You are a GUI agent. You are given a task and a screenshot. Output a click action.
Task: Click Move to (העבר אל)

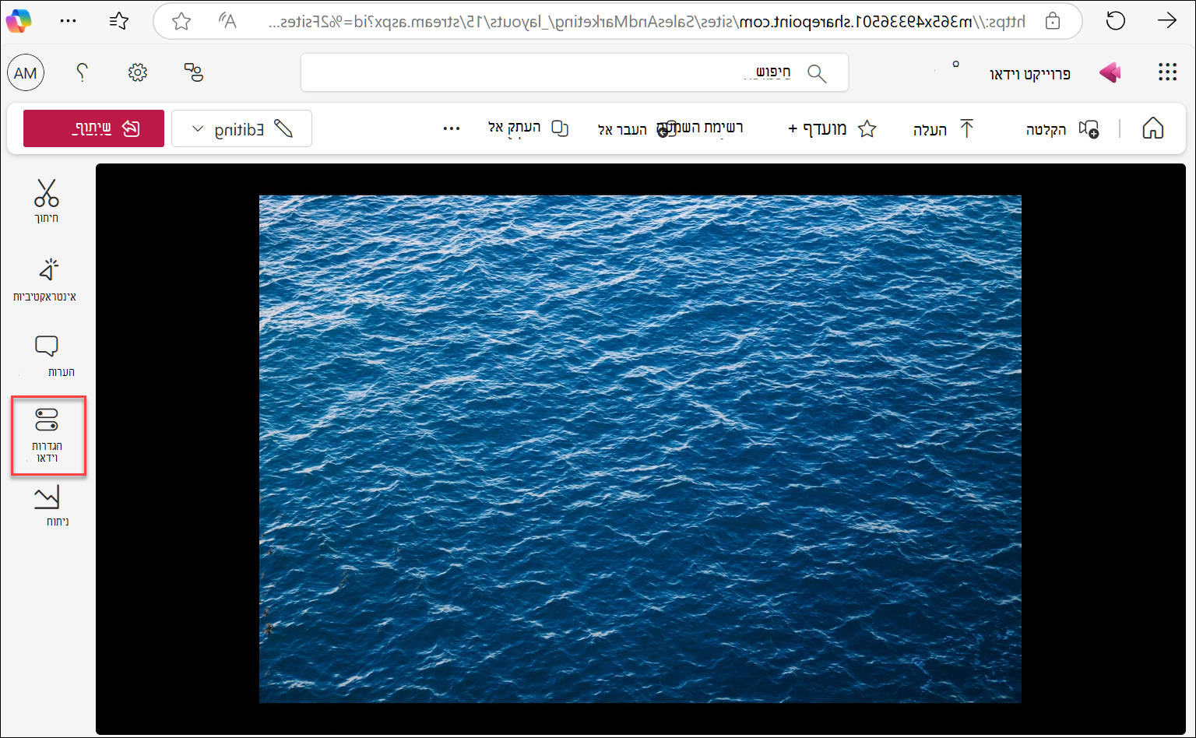622,129
